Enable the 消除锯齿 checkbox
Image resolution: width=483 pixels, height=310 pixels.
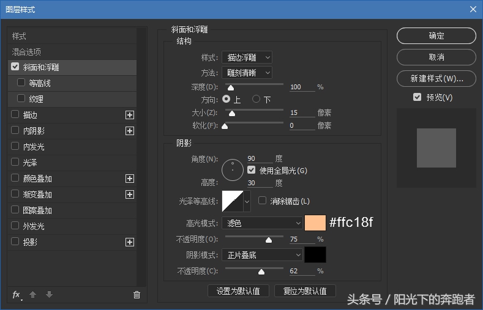click(x=262, y=201)
